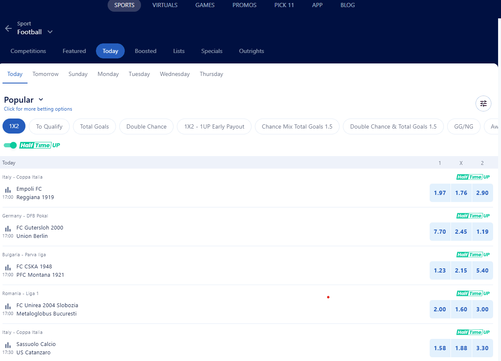Switch to the Lists tab
This screenshot has height=361, width=501.
(x=179, y=51)
